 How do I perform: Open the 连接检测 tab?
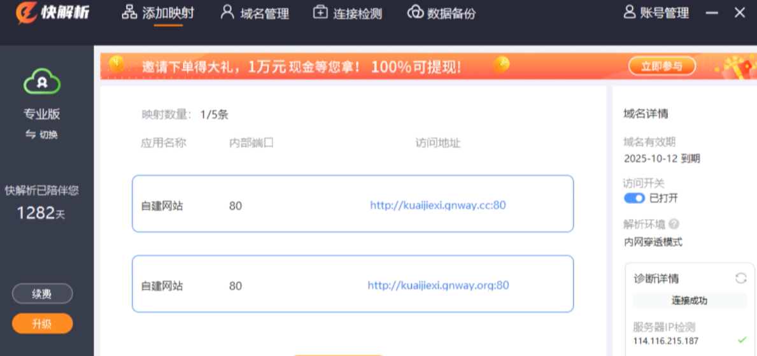pos(347,13)
